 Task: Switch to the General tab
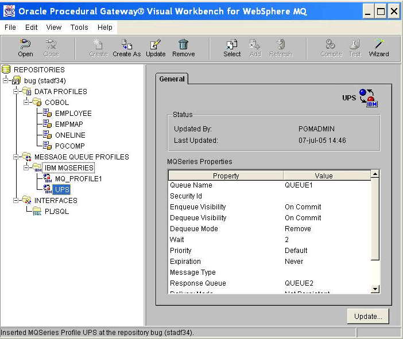pos(172,79)
